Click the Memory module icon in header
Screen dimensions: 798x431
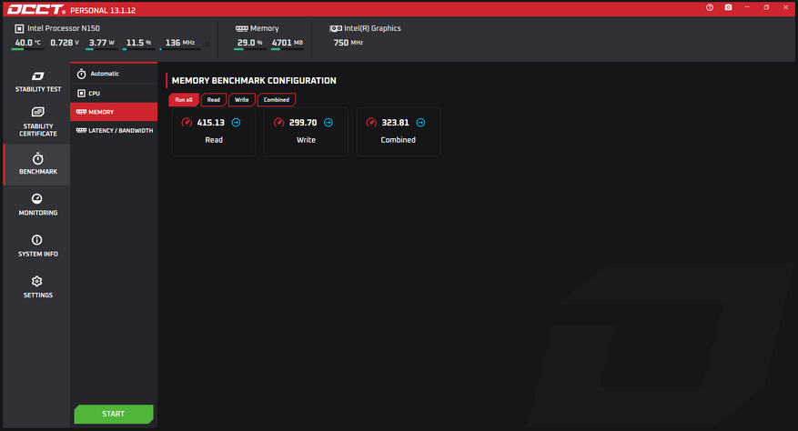(242, 29)
